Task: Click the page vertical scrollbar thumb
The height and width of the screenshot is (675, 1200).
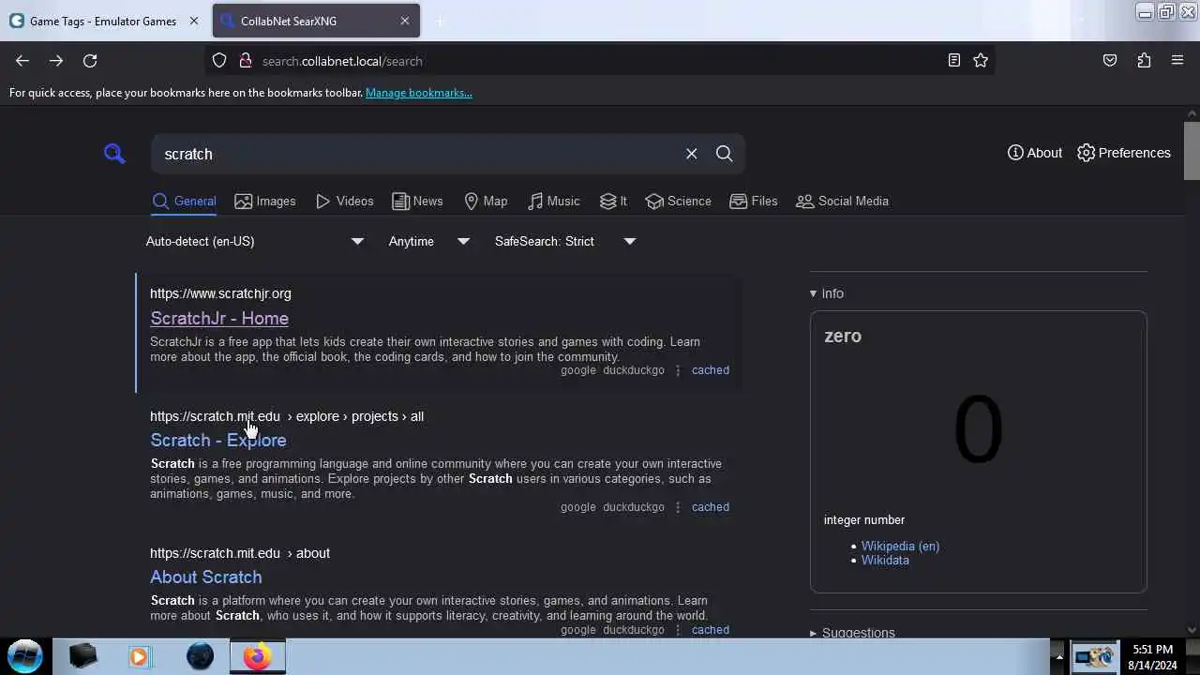Action: coord(1192,150)
